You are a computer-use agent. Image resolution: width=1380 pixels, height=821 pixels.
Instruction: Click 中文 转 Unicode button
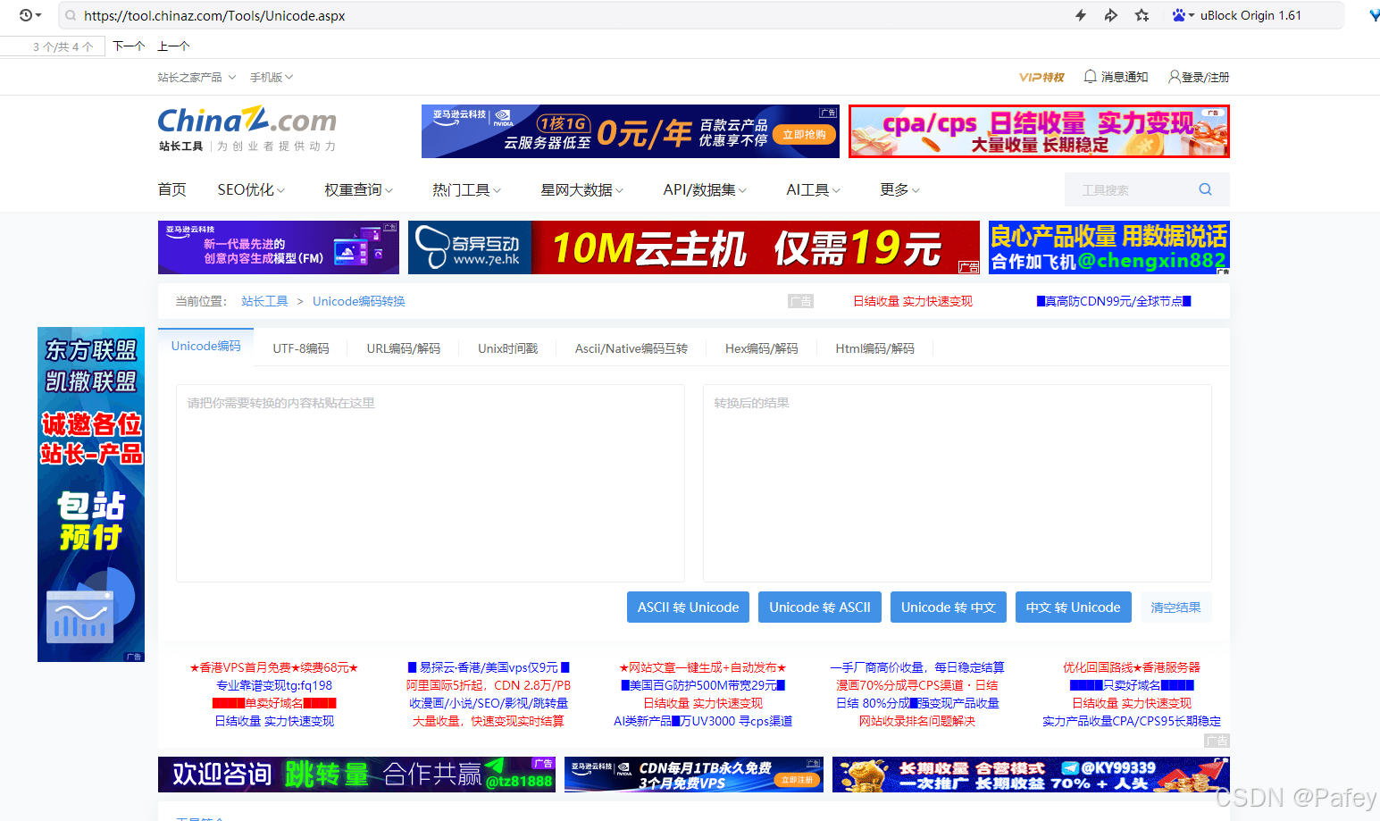click(x=1073, y=607)
